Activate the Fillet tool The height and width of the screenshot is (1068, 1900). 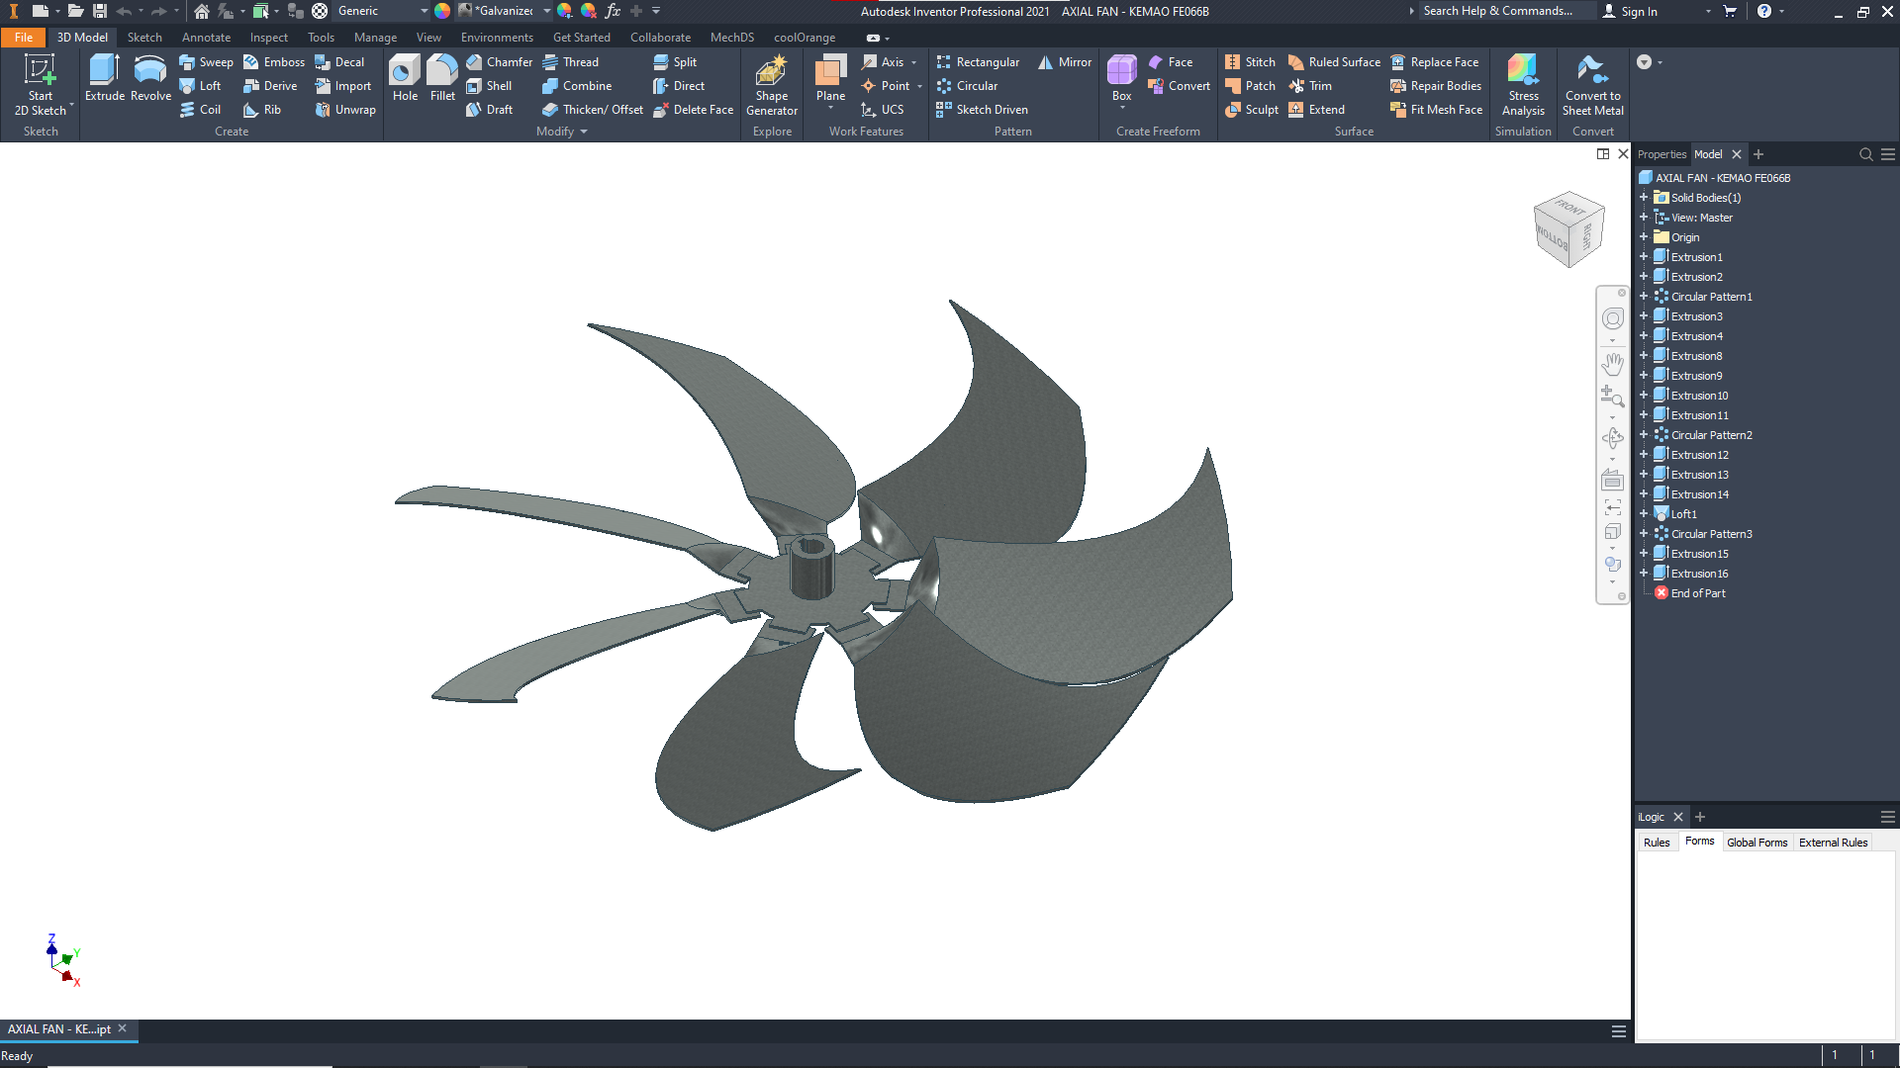click(x=442, y=78)
